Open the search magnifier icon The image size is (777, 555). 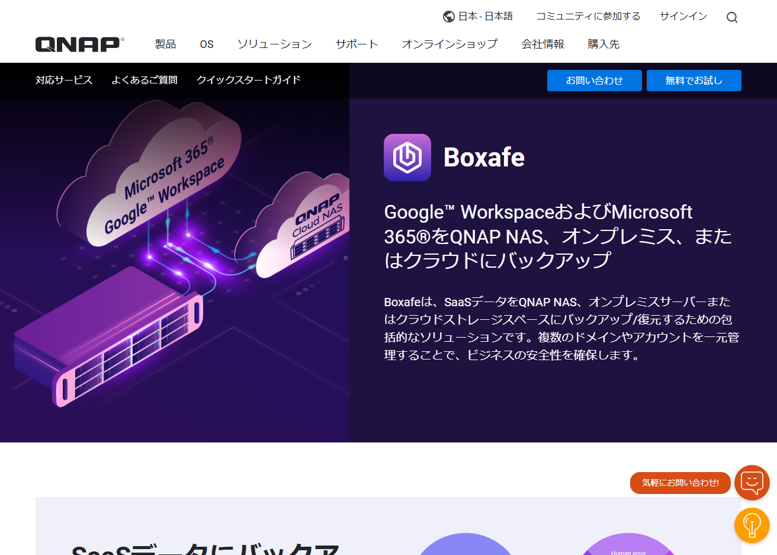[x=732, y=17]
